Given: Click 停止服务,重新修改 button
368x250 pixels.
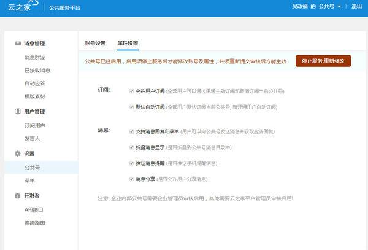Looking at the screenshot, I should pyautogui.click(x=323, y=61).
